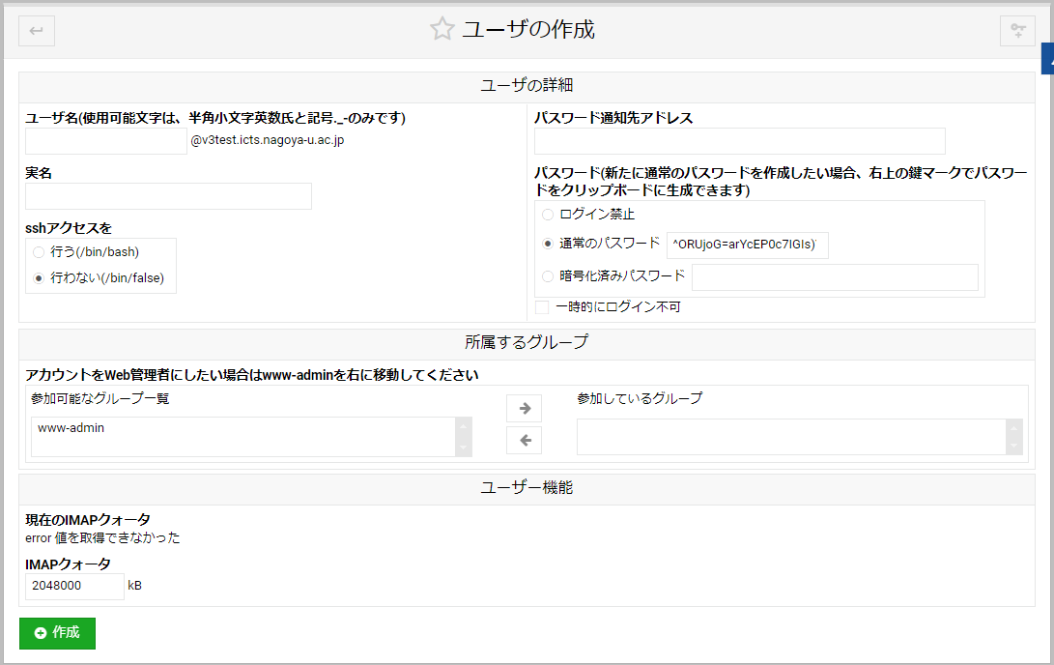Select the ログイン禁止 radio option
Image resolution: width=1054 pixels, height=665 pixels.
[548, 215]
